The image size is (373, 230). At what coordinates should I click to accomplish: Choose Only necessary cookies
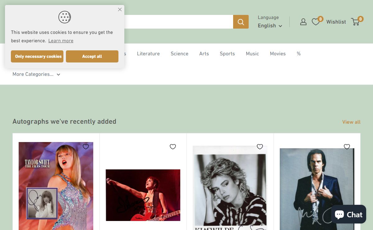(x=37, y=57)
